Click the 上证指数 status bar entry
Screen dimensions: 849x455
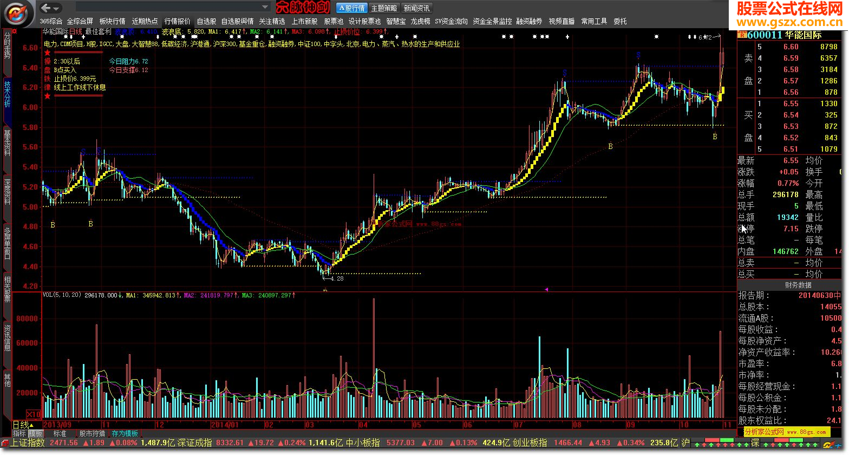28,443
